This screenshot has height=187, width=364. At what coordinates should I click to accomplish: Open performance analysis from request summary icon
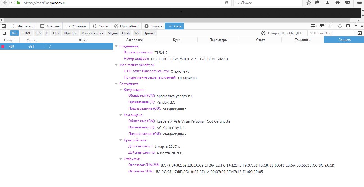tap(263, 33)
